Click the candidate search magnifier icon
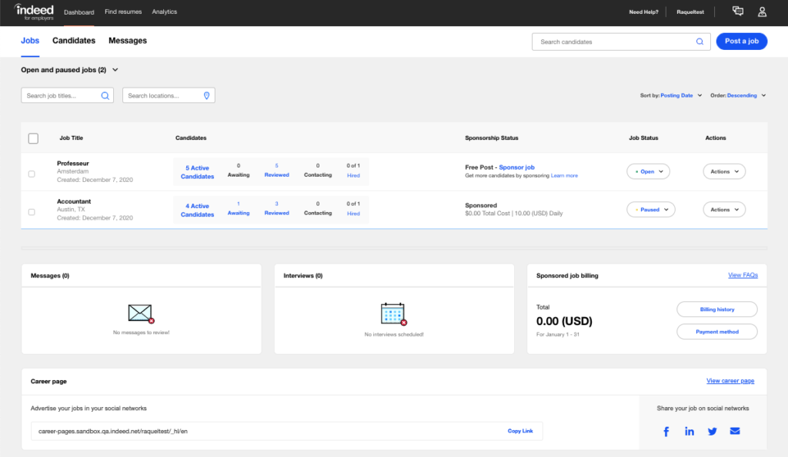 tap(699, 41)
